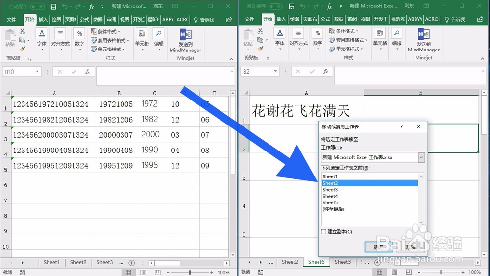Switch to Sheet2 tab in left window
This screenshot has height=276, width=490.
click(78, 263)
